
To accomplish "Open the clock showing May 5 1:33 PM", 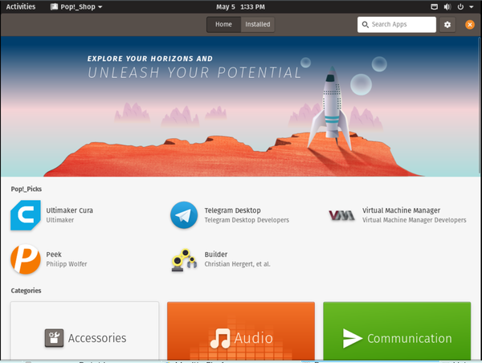I will click(240, 6).
